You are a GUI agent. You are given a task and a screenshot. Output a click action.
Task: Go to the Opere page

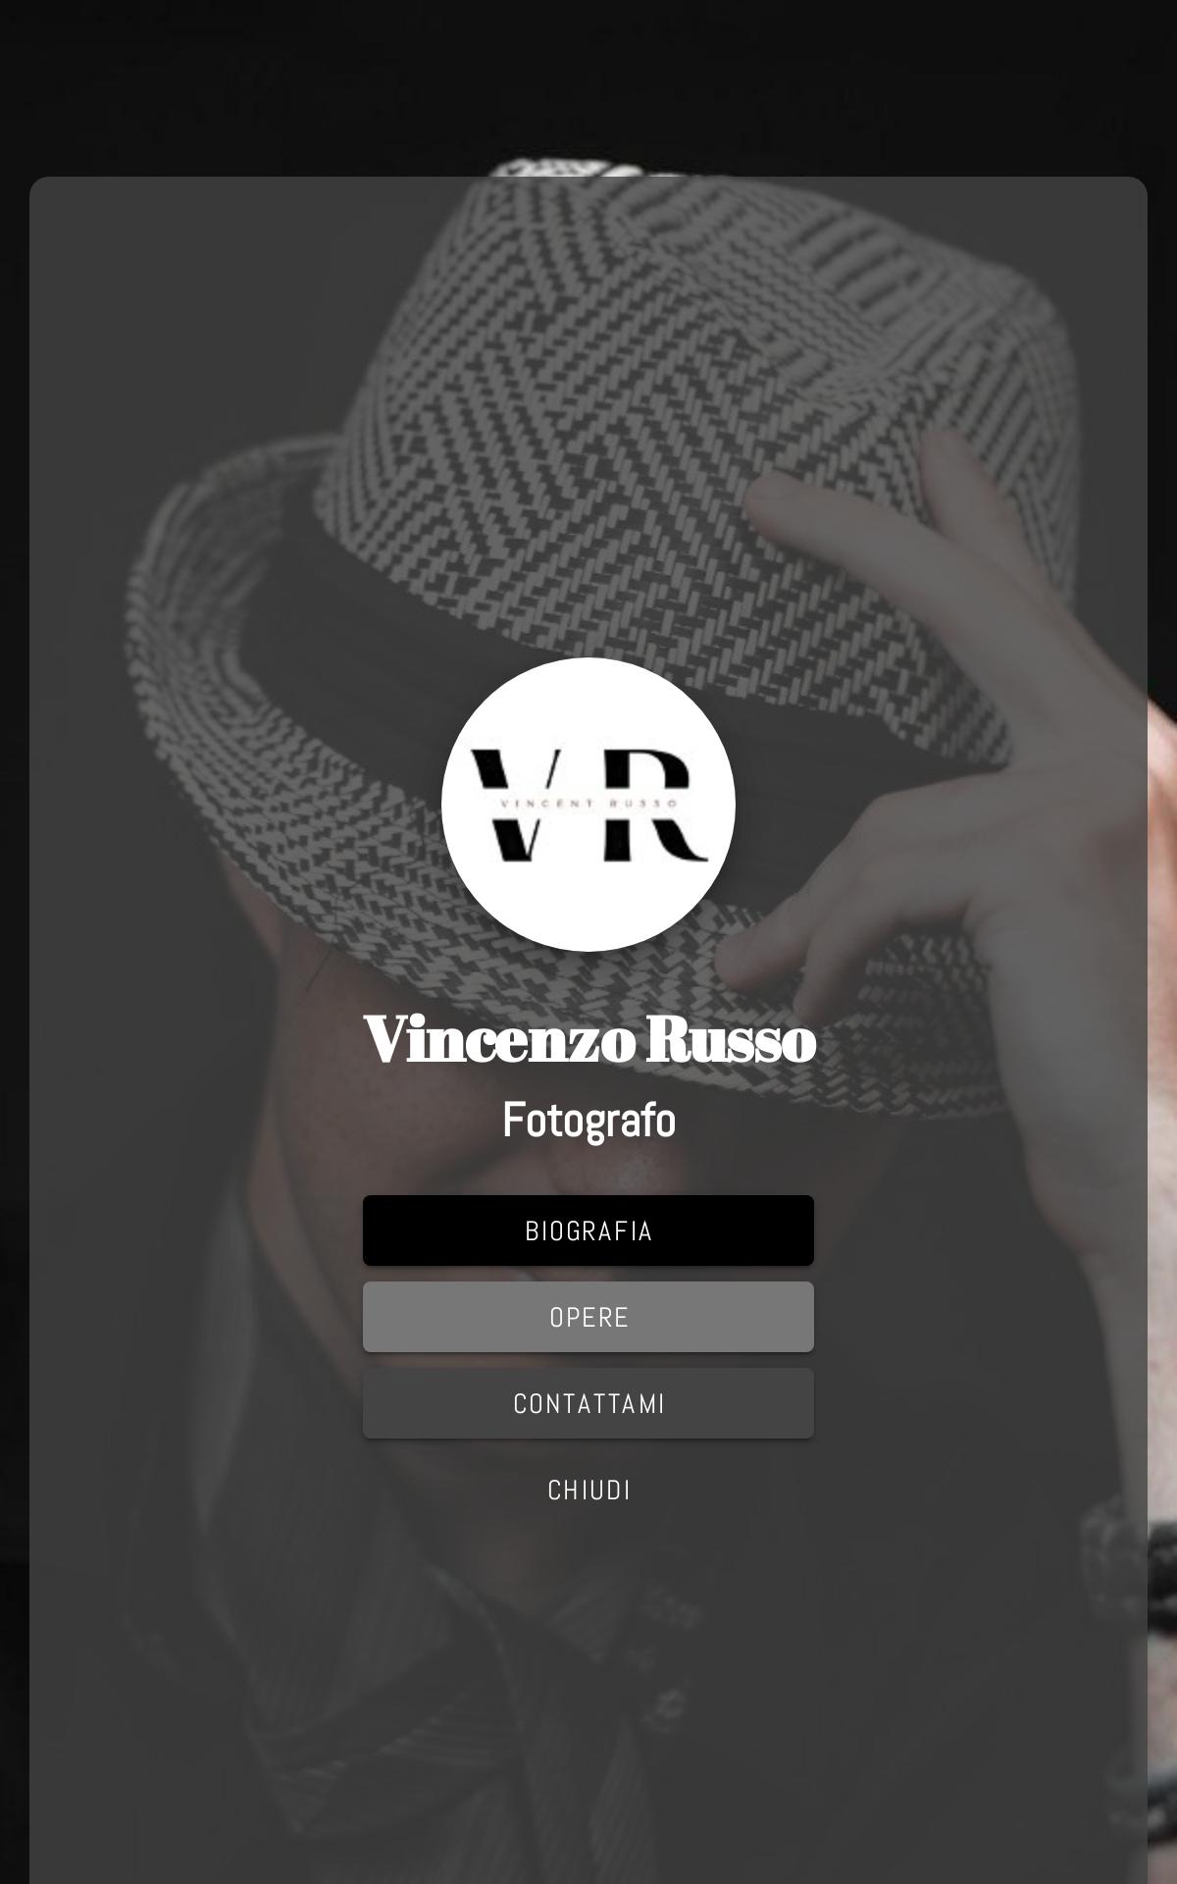coord(588,1317)
